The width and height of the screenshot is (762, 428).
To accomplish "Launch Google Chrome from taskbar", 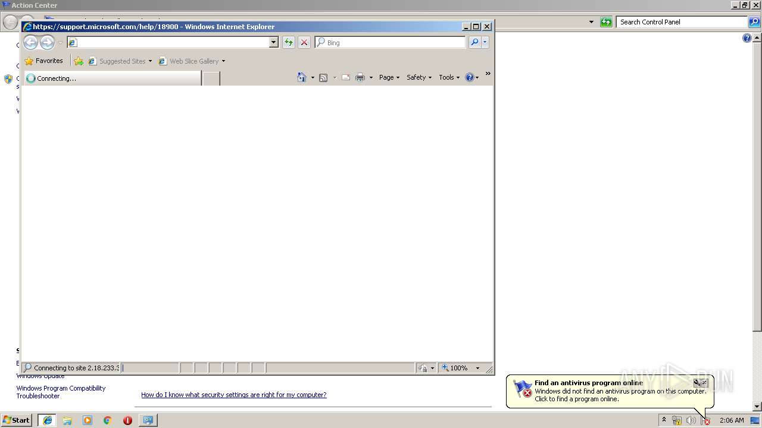I will tap(107, 420).
